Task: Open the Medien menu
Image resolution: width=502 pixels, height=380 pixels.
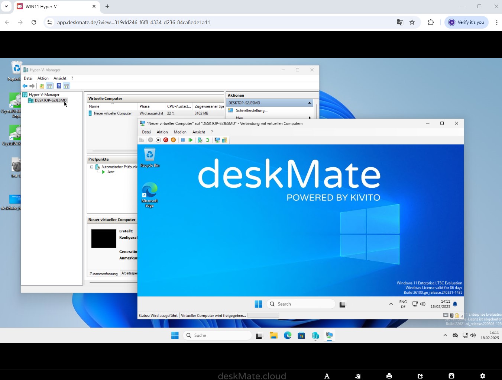Action: pyautogui.click(x=180, y=132)
